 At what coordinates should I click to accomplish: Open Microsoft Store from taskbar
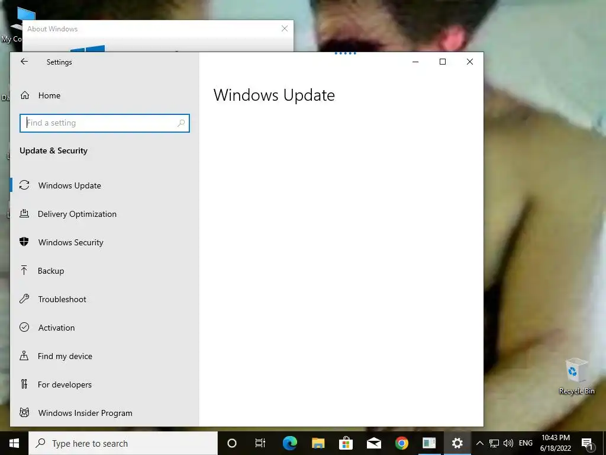tap(346, 443)
